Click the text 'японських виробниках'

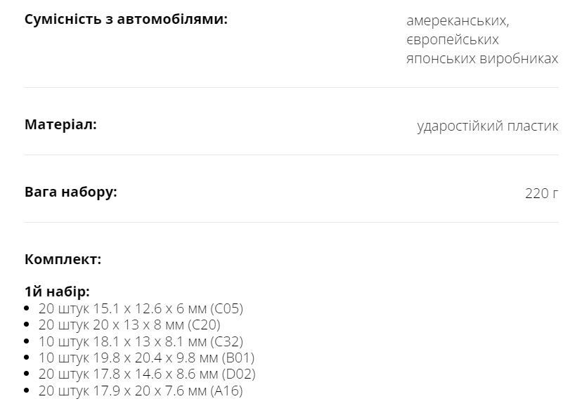click(482, 58)
